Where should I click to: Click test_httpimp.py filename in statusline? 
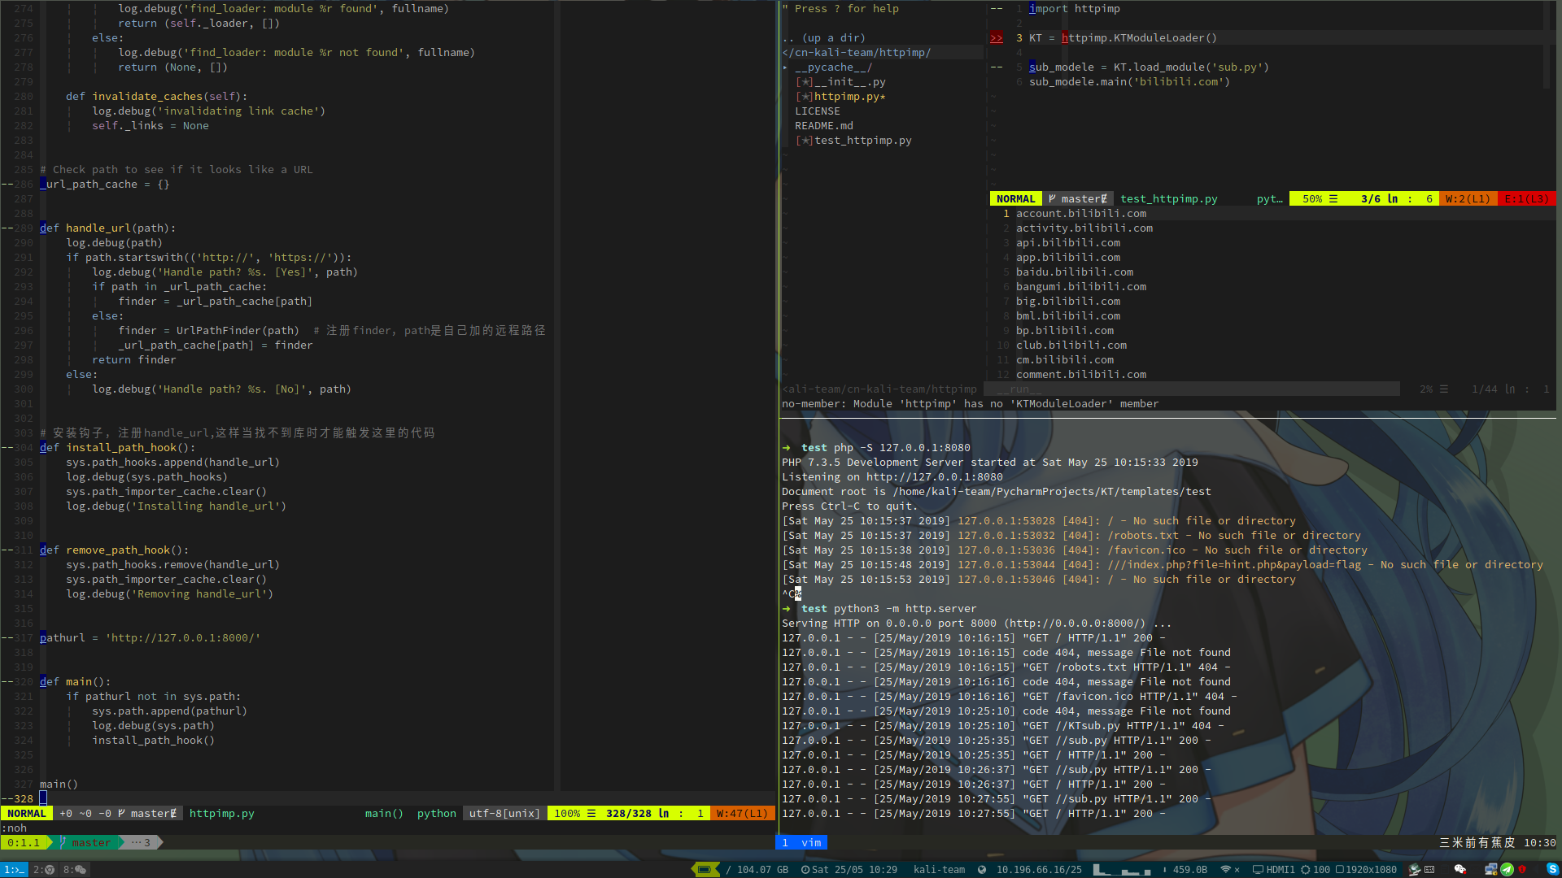coord(1169,199)
